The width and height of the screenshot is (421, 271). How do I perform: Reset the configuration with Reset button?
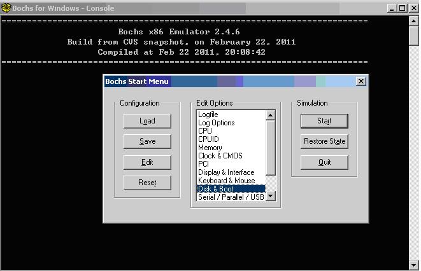147,183
